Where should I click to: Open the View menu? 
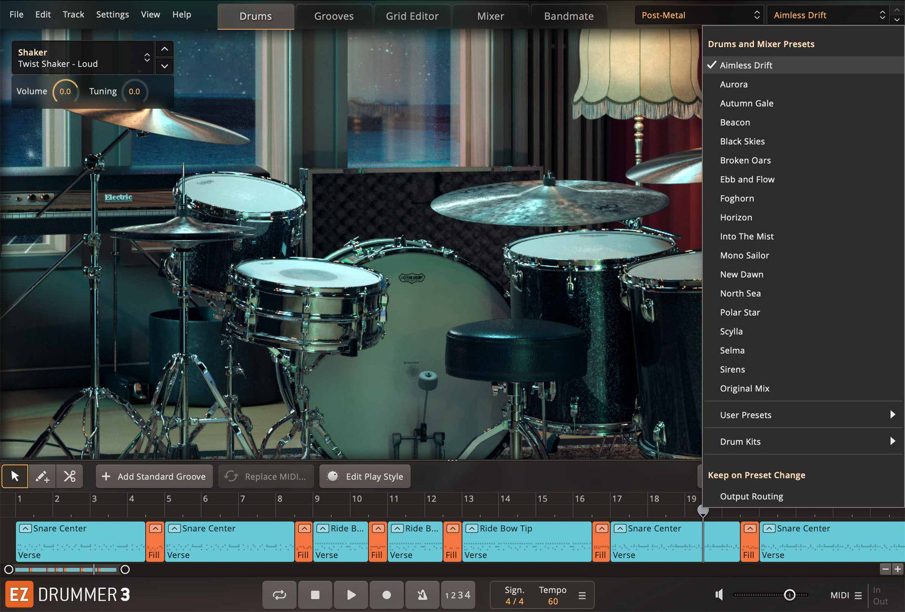pos(150,14)
